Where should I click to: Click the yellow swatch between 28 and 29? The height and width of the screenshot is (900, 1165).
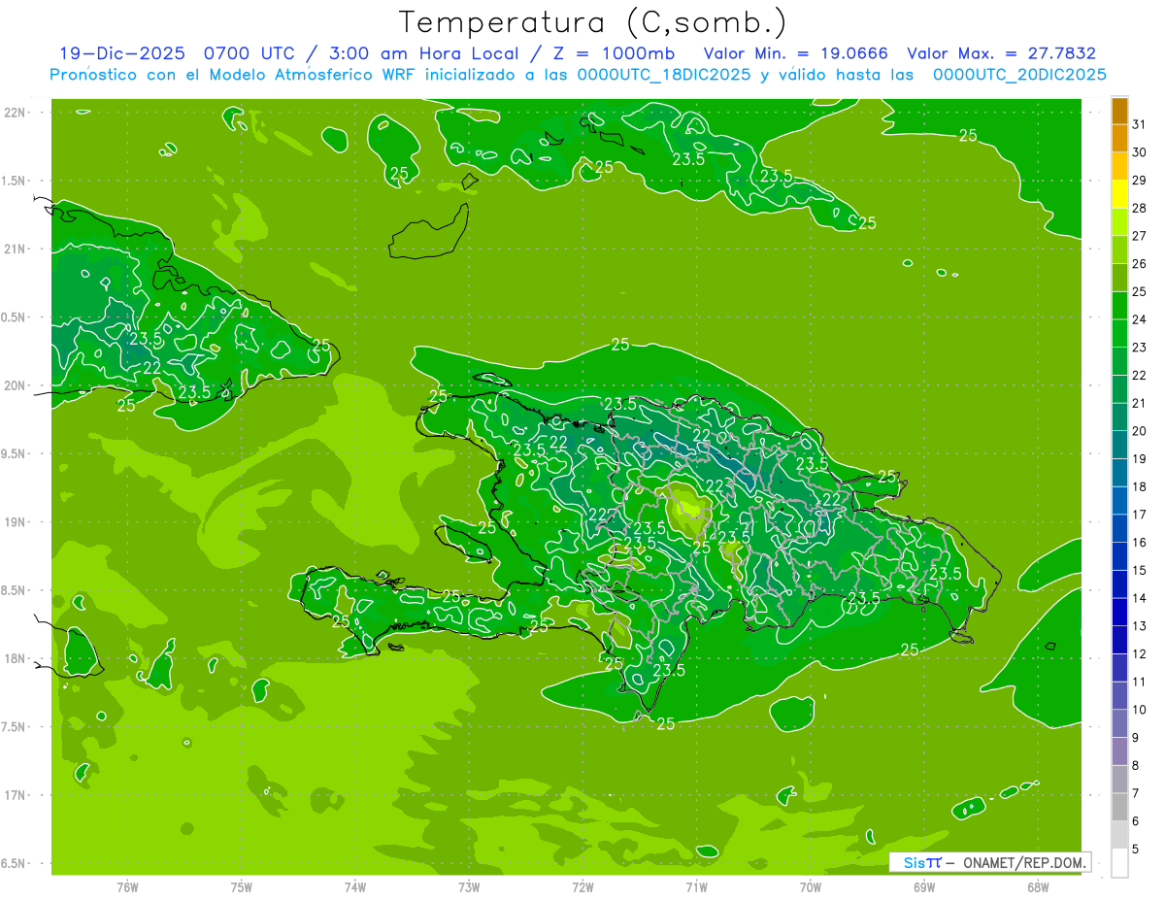pyautogui.click(x=1119, y=194)
